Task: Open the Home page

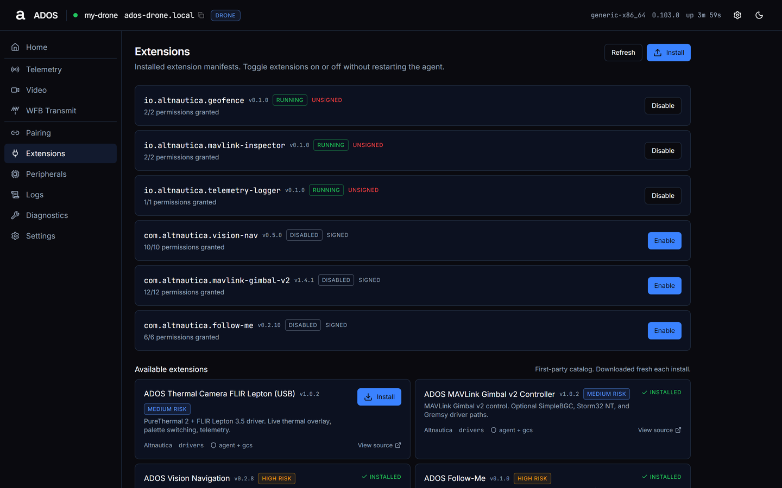Action: coord(60,47)
